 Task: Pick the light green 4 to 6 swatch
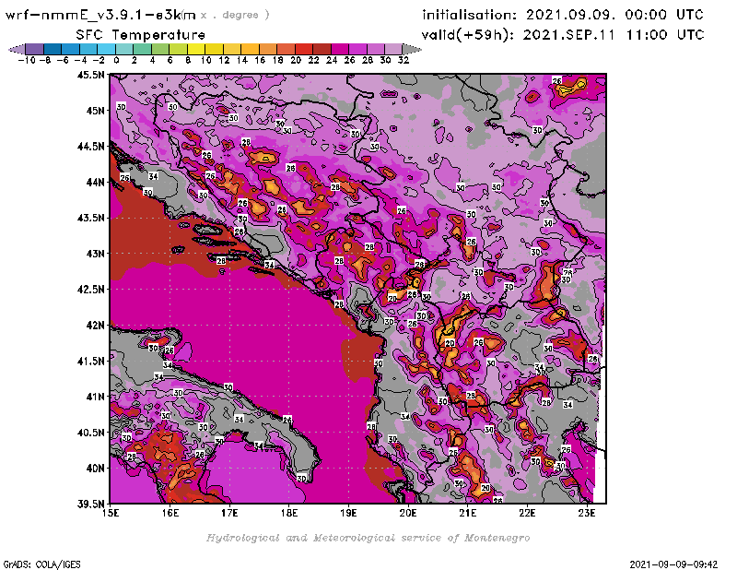click(159, 49)
